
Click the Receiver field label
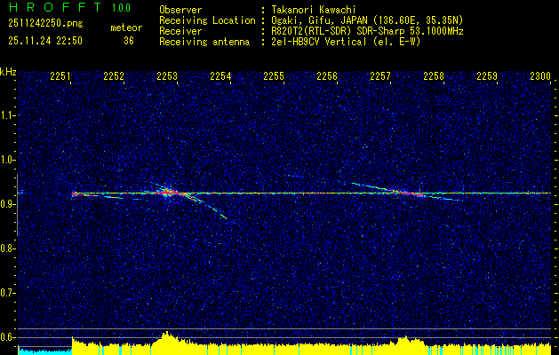point(180,31)
